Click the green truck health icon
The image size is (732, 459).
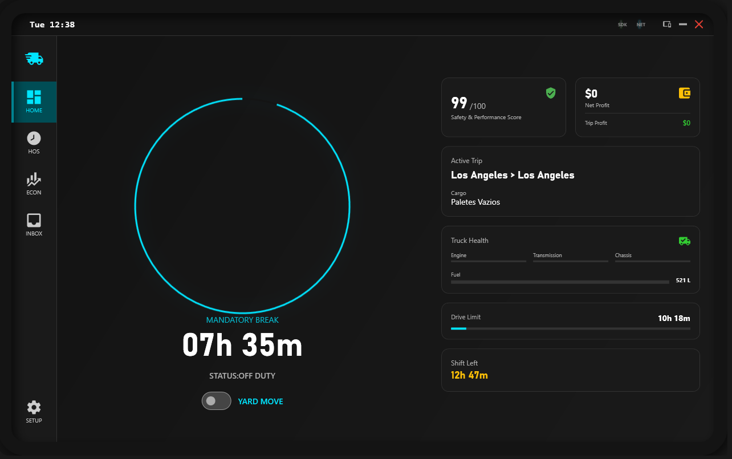(684, 241)
